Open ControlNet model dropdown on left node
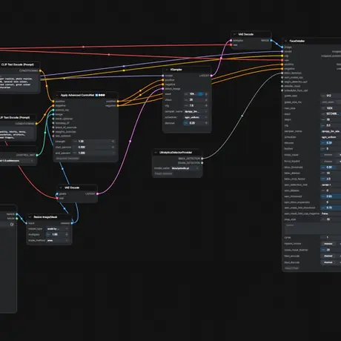 17,161
